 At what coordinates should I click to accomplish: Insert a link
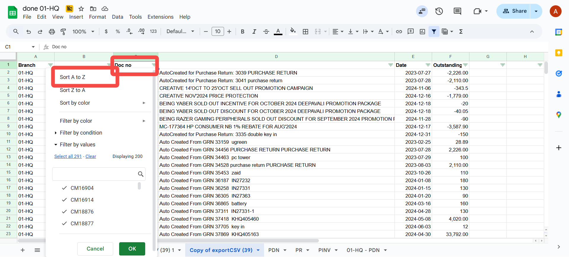click(x=399, y=31)
